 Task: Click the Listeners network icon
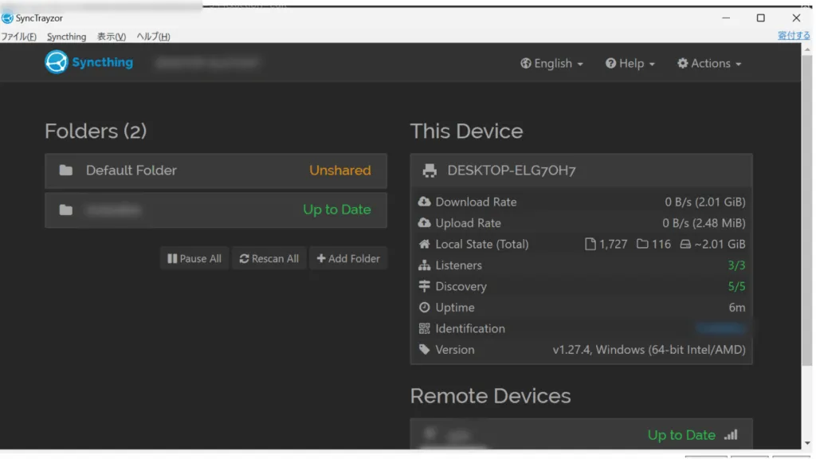pyautogui.click(x=424, y=265)
